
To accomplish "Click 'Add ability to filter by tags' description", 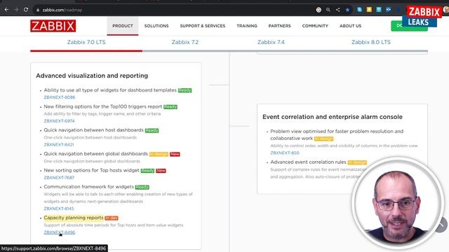I will click(102, 113).
